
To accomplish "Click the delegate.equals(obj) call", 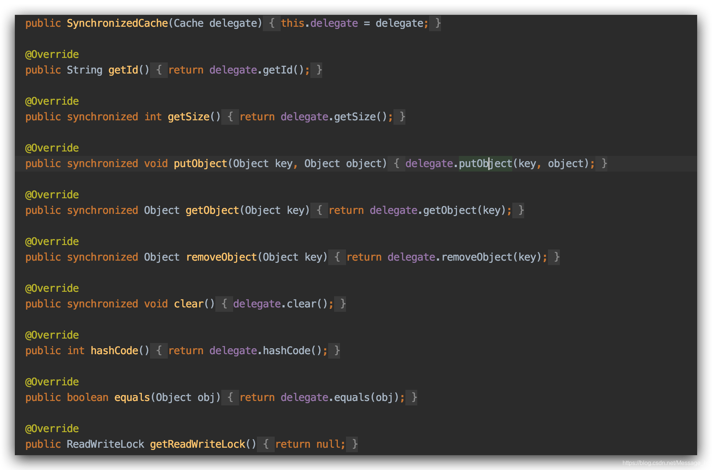I will click(x=340, y=398).
